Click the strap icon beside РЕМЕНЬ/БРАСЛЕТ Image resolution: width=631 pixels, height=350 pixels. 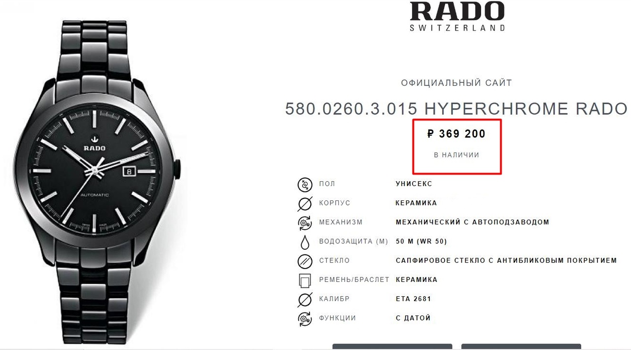click(305, 280)
